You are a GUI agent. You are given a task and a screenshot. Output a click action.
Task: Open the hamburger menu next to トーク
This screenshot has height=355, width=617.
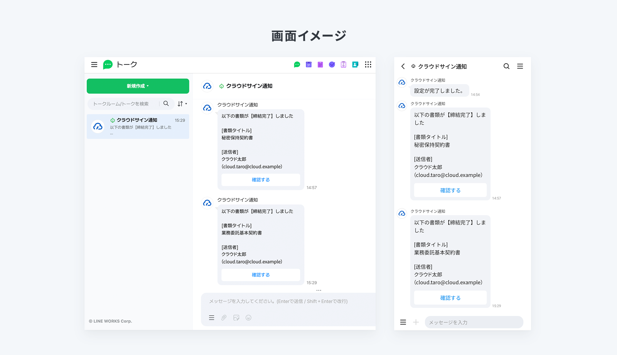tap(94, 64)
